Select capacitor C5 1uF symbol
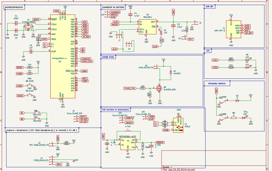272x171 pixels. point(31,51)
